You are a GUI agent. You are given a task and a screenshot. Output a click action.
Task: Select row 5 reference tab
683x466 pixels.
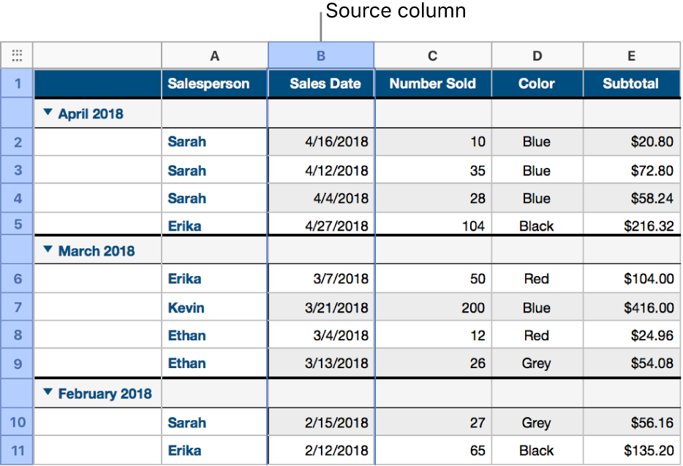[x=17, y=226]
